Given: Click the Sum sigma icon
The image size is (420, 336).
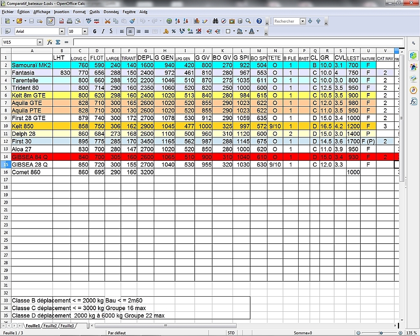Looking at the screenshot, I should click(x=58, y=42).
